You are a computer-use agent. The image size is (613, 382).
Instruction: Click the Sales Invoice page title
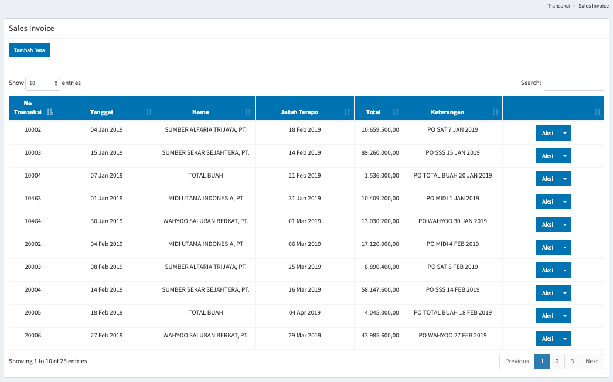click(32, 29)
